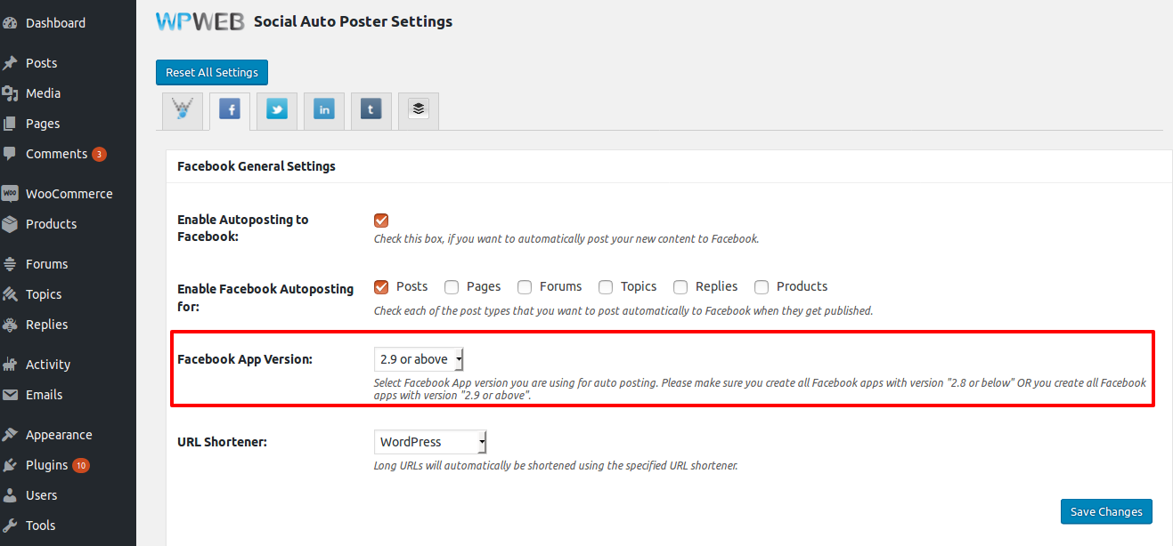1173x546 pixels.
Task: Expand the URL Shortener dropdown
Action: (x=430, y=442)
